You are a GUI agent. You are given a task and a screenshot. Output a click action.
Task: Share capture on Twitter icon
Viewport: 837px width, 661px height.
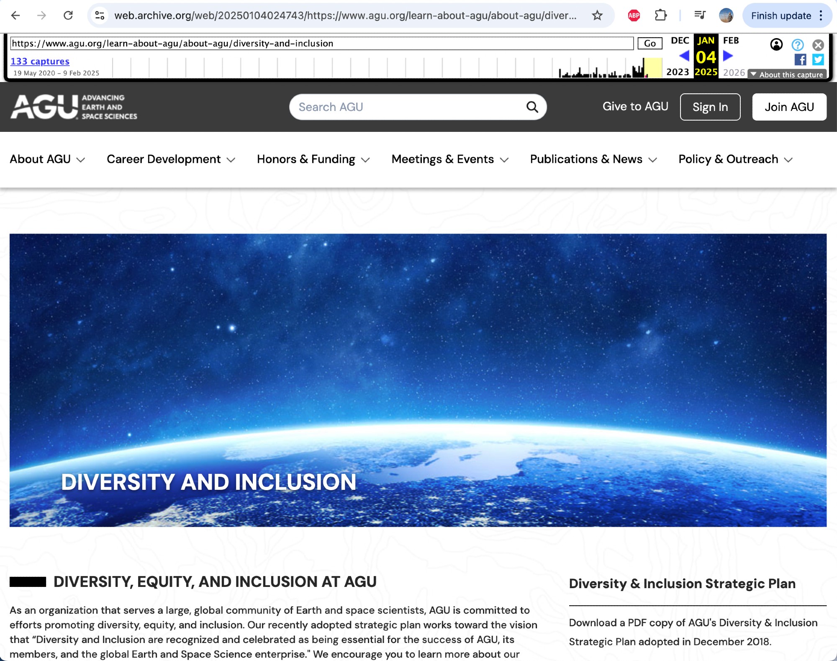coord(818,60)
